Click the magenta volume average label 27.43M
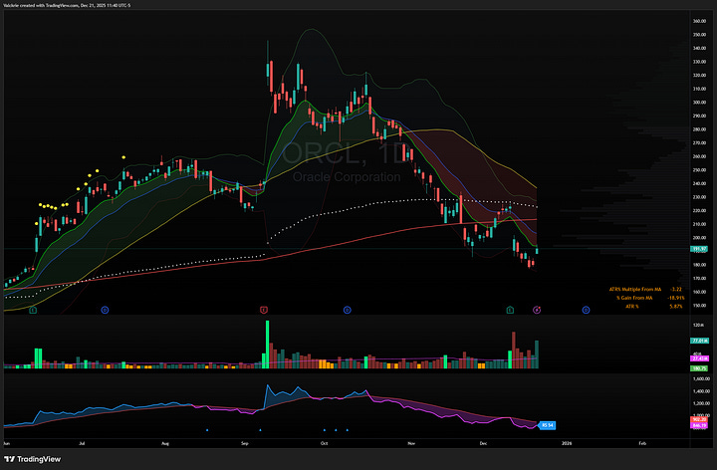 pos(700,358)
